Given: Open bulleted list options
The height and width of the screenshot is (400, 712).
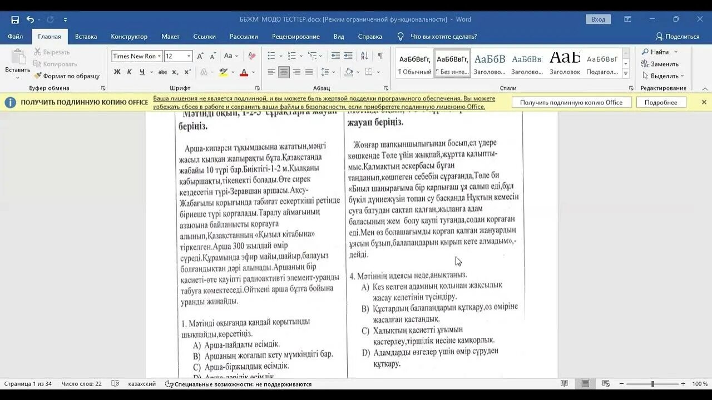Looking at the screenshot, I should [x=281, y=56].
